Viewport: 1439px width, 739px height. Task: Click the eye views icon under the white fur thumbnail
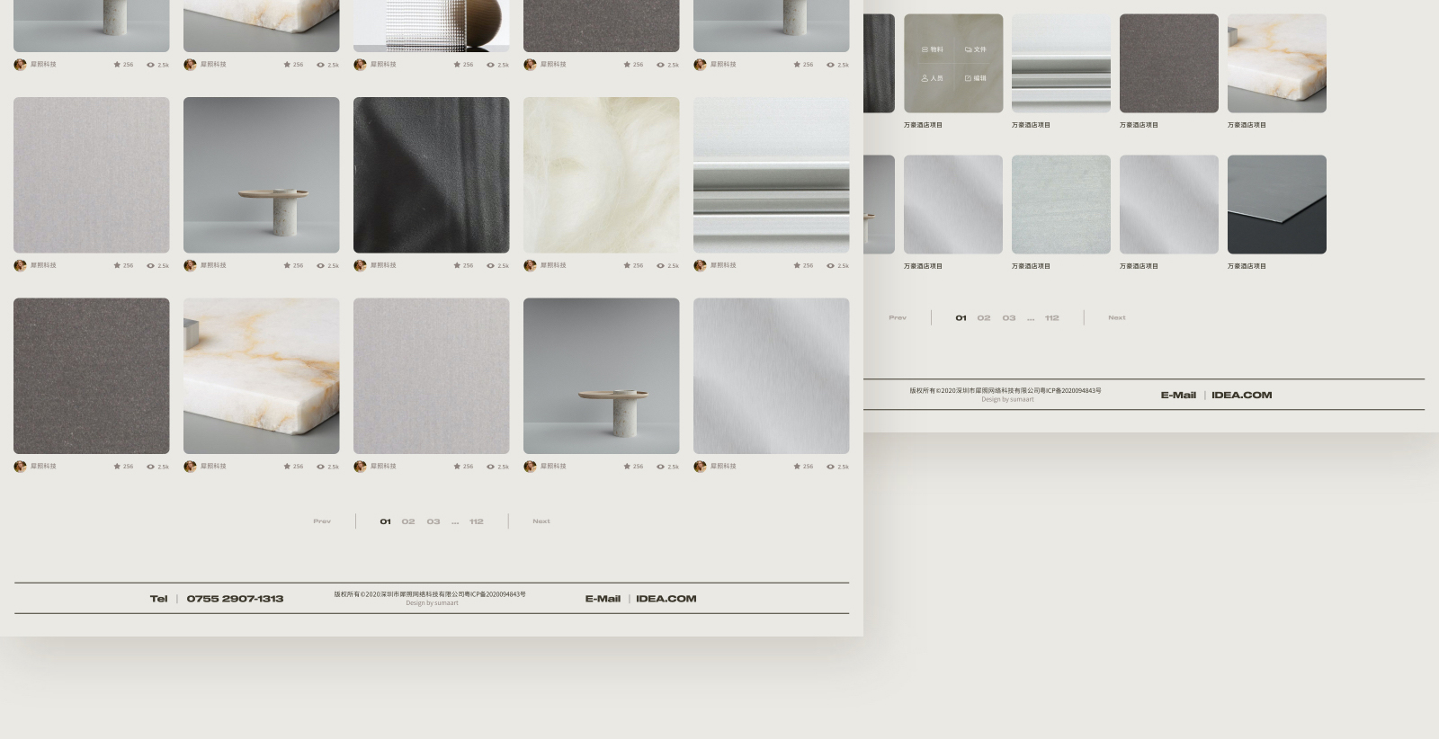(660, 266)
